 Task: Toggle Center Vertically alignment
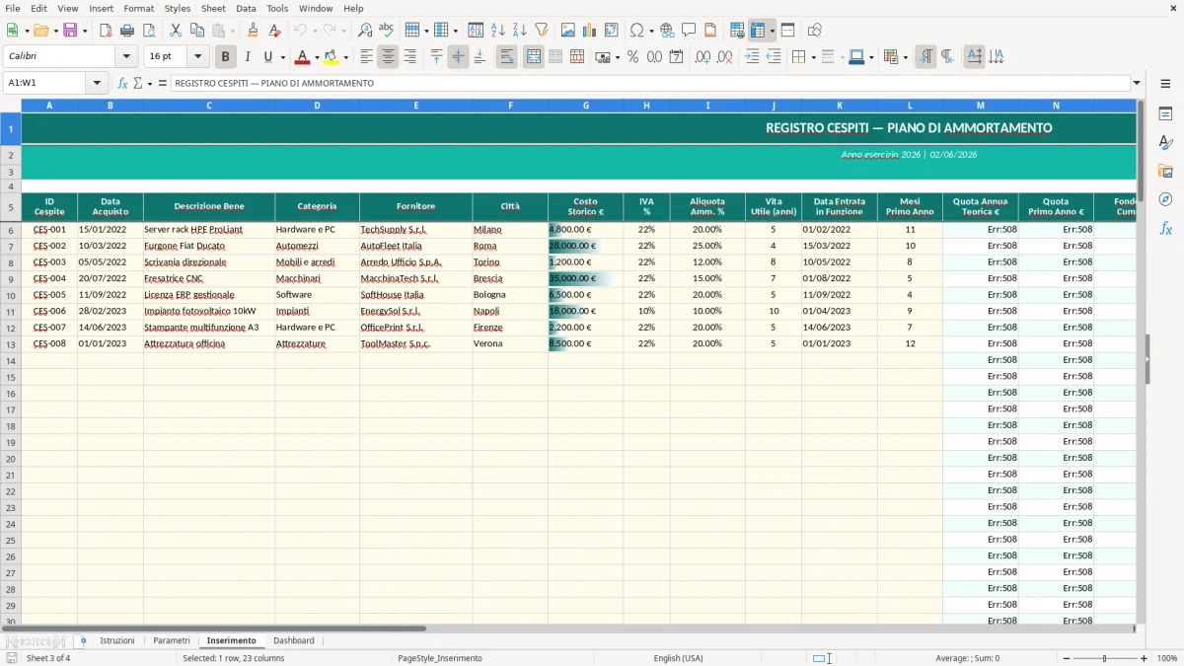[458, 57]
